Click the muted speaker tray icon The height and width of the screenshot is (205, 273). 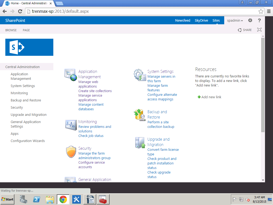[x=247, y=199]
